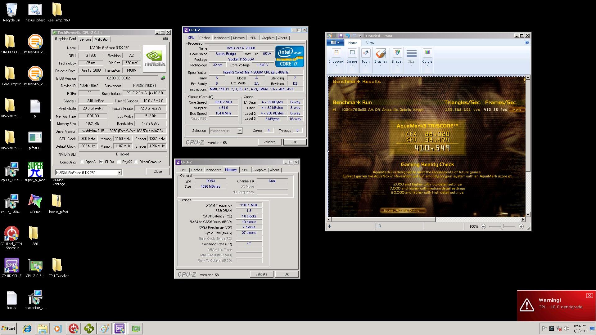Open the Caches tab in top CPU-Z window
The height and width of the screenshot is (335, 596).
click(x=205, y=38)
